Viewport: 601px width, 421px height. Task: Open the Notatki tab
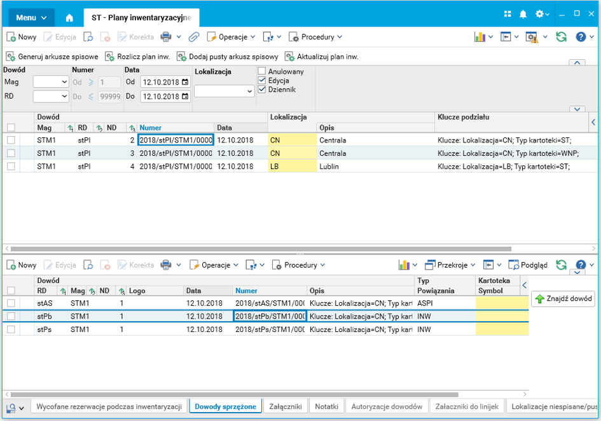326,406
